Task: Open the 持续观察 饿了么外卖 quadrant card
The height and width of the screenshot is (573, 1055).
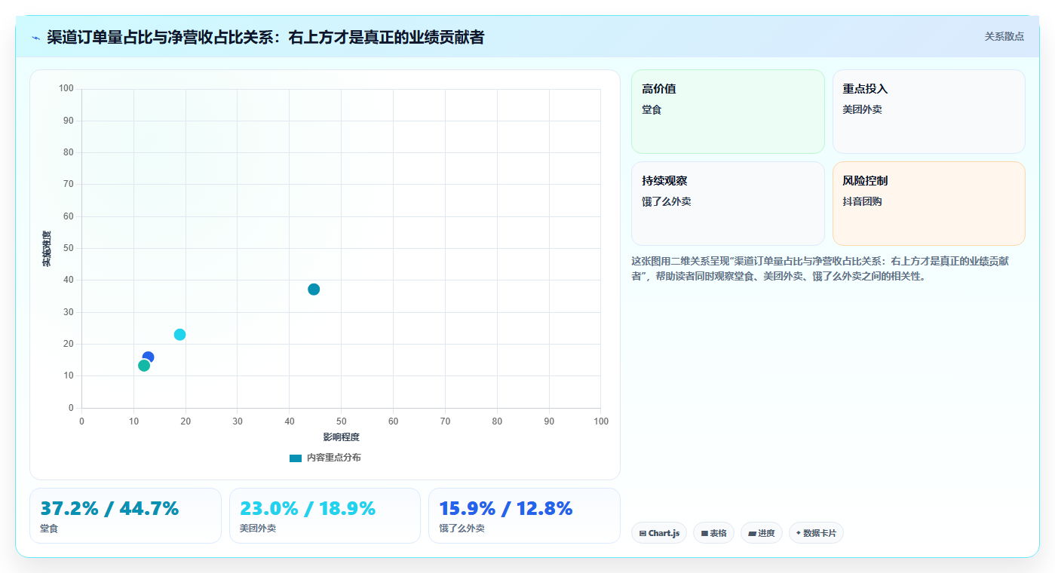Action: 728,204
